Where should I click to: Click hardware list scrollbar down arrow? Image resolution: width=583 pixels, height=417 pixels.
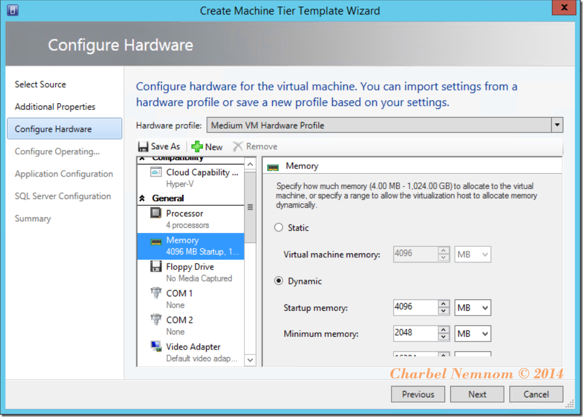point(250,360)
